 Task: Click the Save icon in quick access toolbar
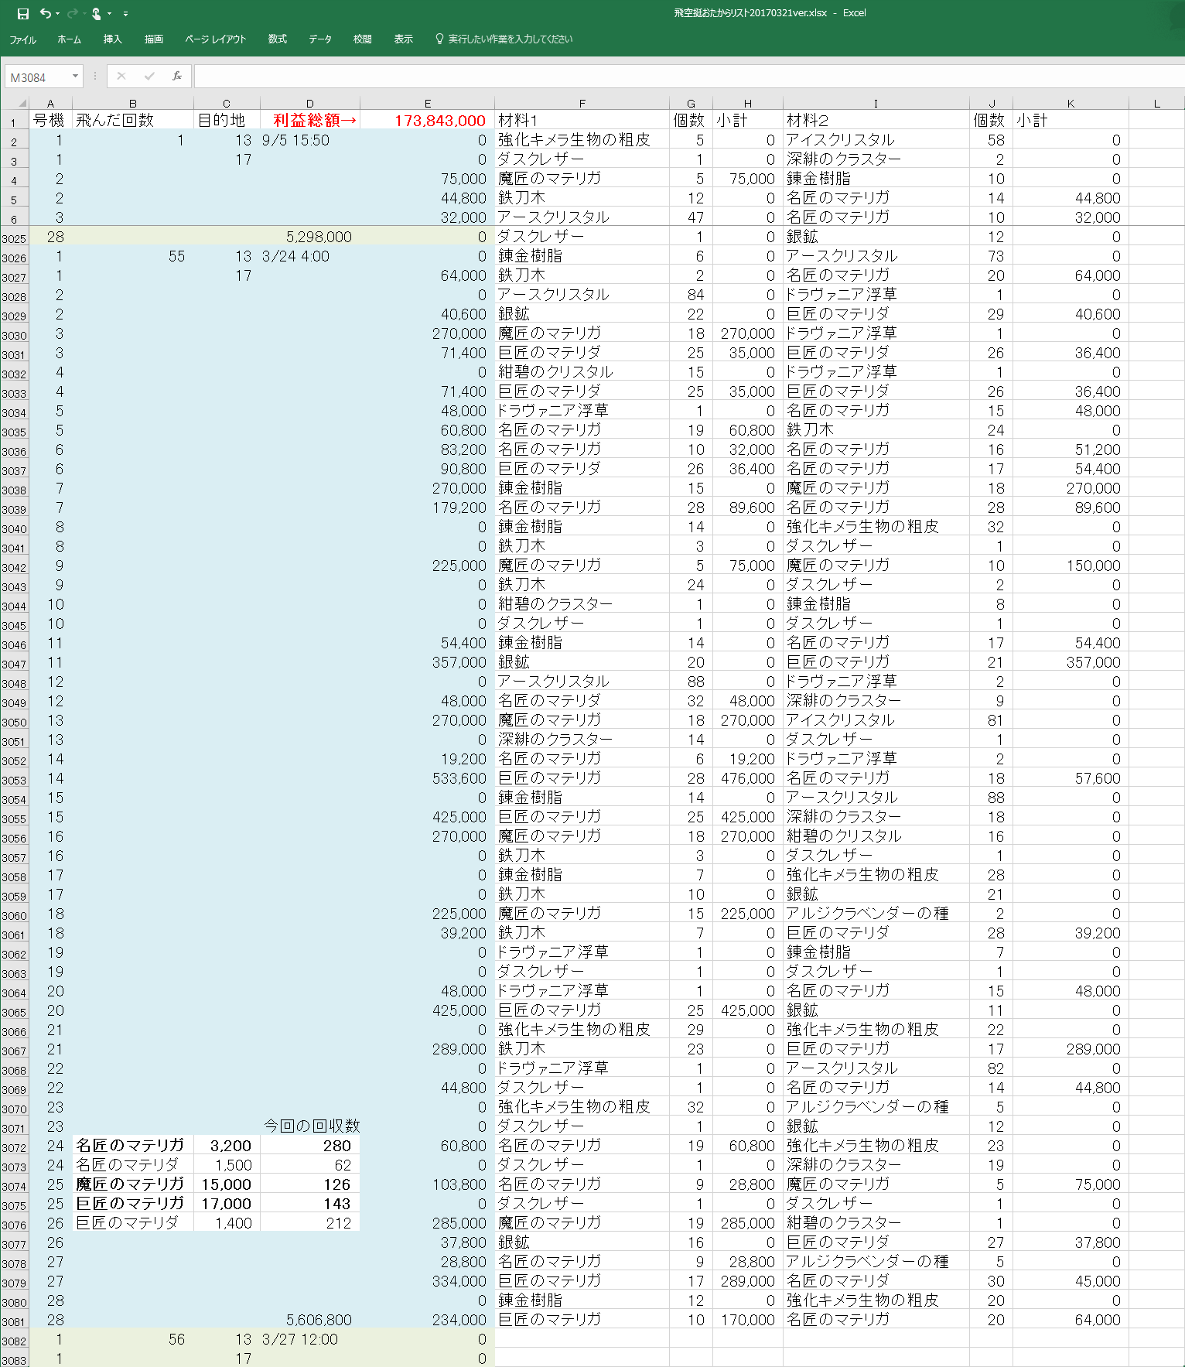pyautogui.click(x=23, y=13)
